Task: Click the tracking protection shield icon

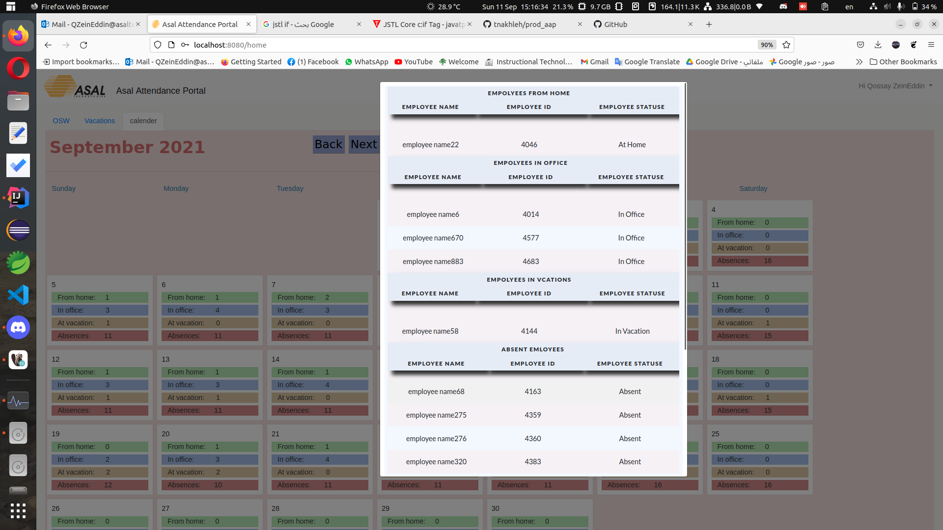Action: [x=157, y=45]
